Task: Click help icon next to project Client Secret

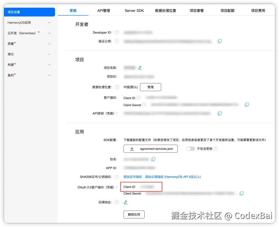Action: coord(144,105)
